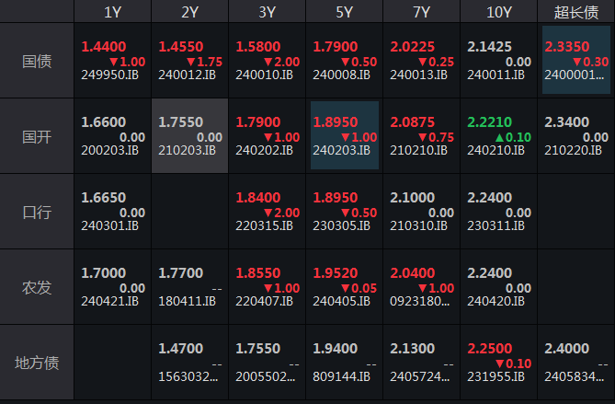Open the 220315.IB cell at 1.8400
Screen dimensions: 615x404
[x=267, y=212]
